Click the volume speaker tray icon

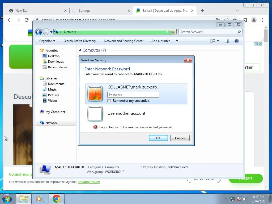245,199
